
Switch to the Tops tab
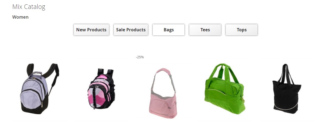pos(241,30)
